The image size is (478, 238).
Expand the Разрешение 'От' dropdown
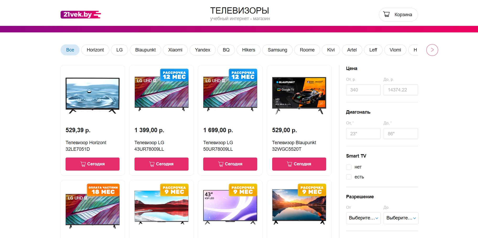tap(363, 218)
